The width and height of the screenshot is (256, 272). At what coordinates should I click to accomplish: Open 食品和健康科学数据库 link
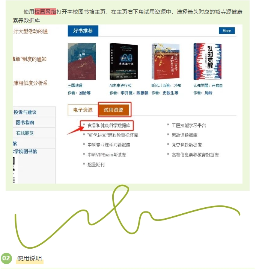[109, 125]
